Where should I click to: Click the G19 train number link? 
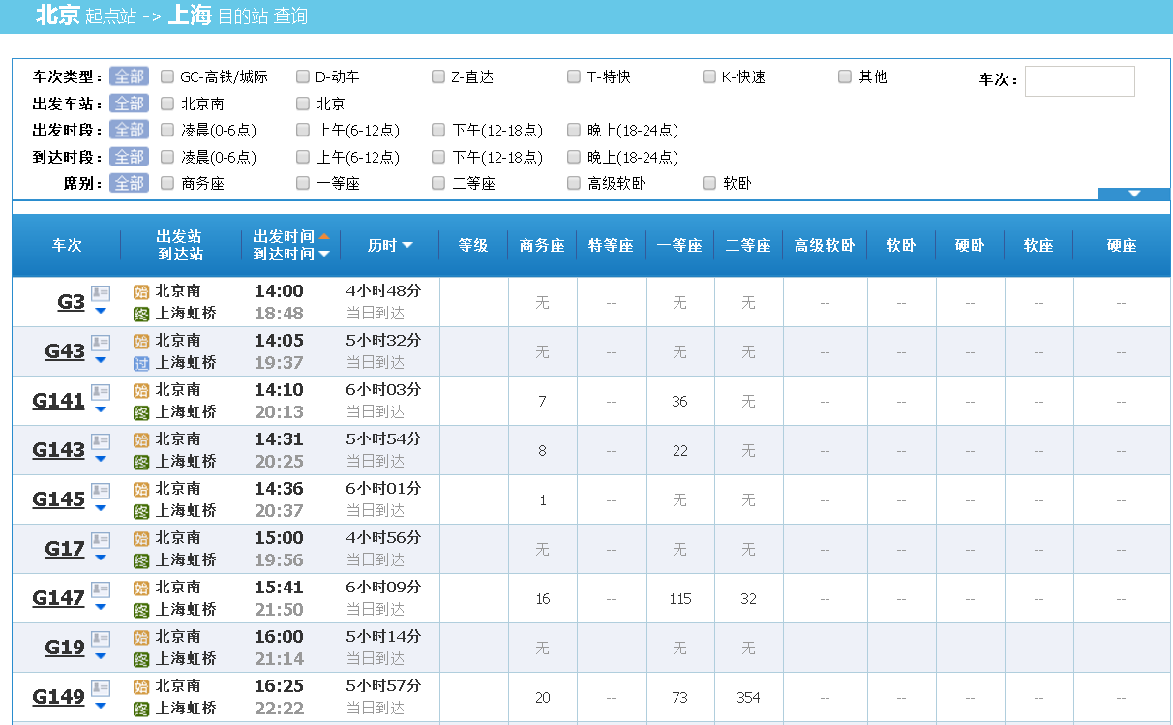65,648
